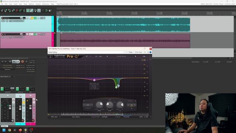Click the master mixer volume fader

pyautogui.click(x=10, y=107)
